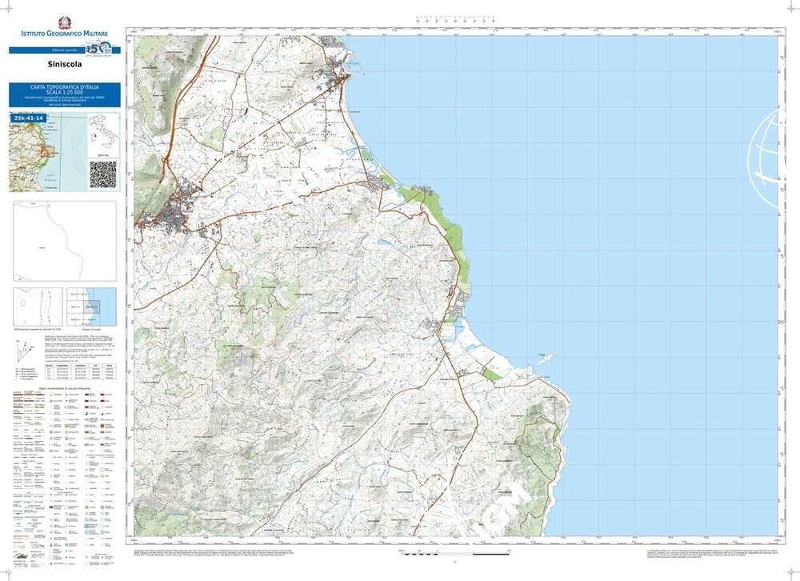Viewport: 800px width, 581px height.
Task: Click the 25k-41-14 sheet code label
Action: click(x=29, y=118)
